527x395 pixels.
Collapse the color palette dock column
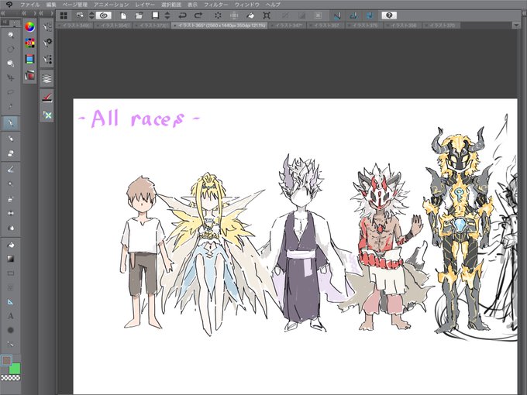coord(24,13)
